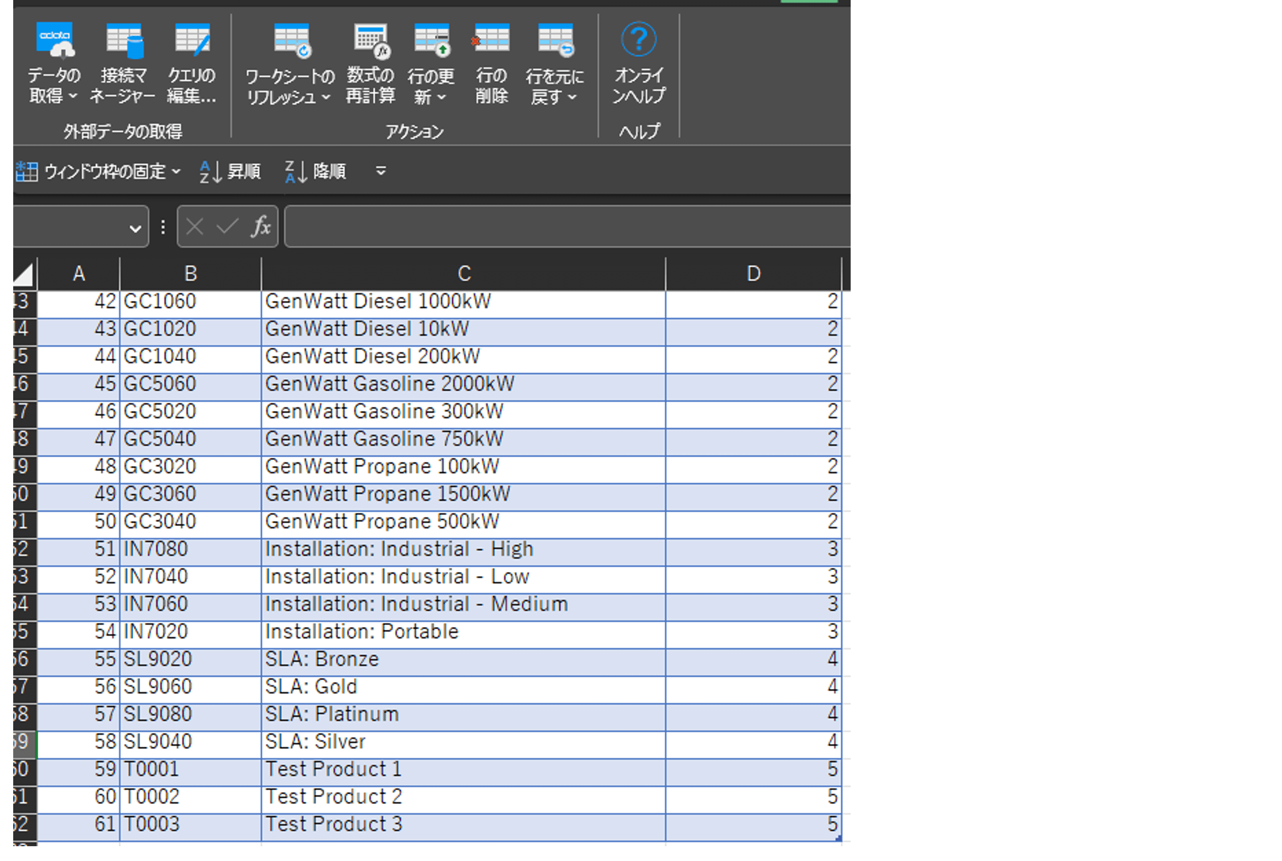
Task: Sort descending with 降順 button
Action: [x=316, y=172]
